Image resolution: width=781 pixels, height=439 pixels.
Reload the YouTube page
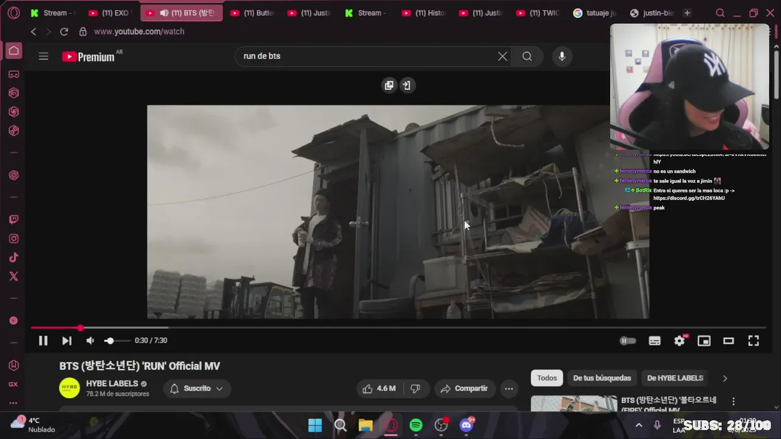[64, 32]
